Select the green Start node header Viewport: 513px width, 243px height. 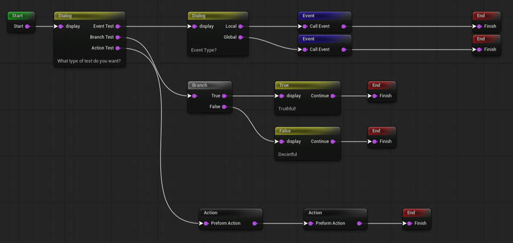[21, 16]
